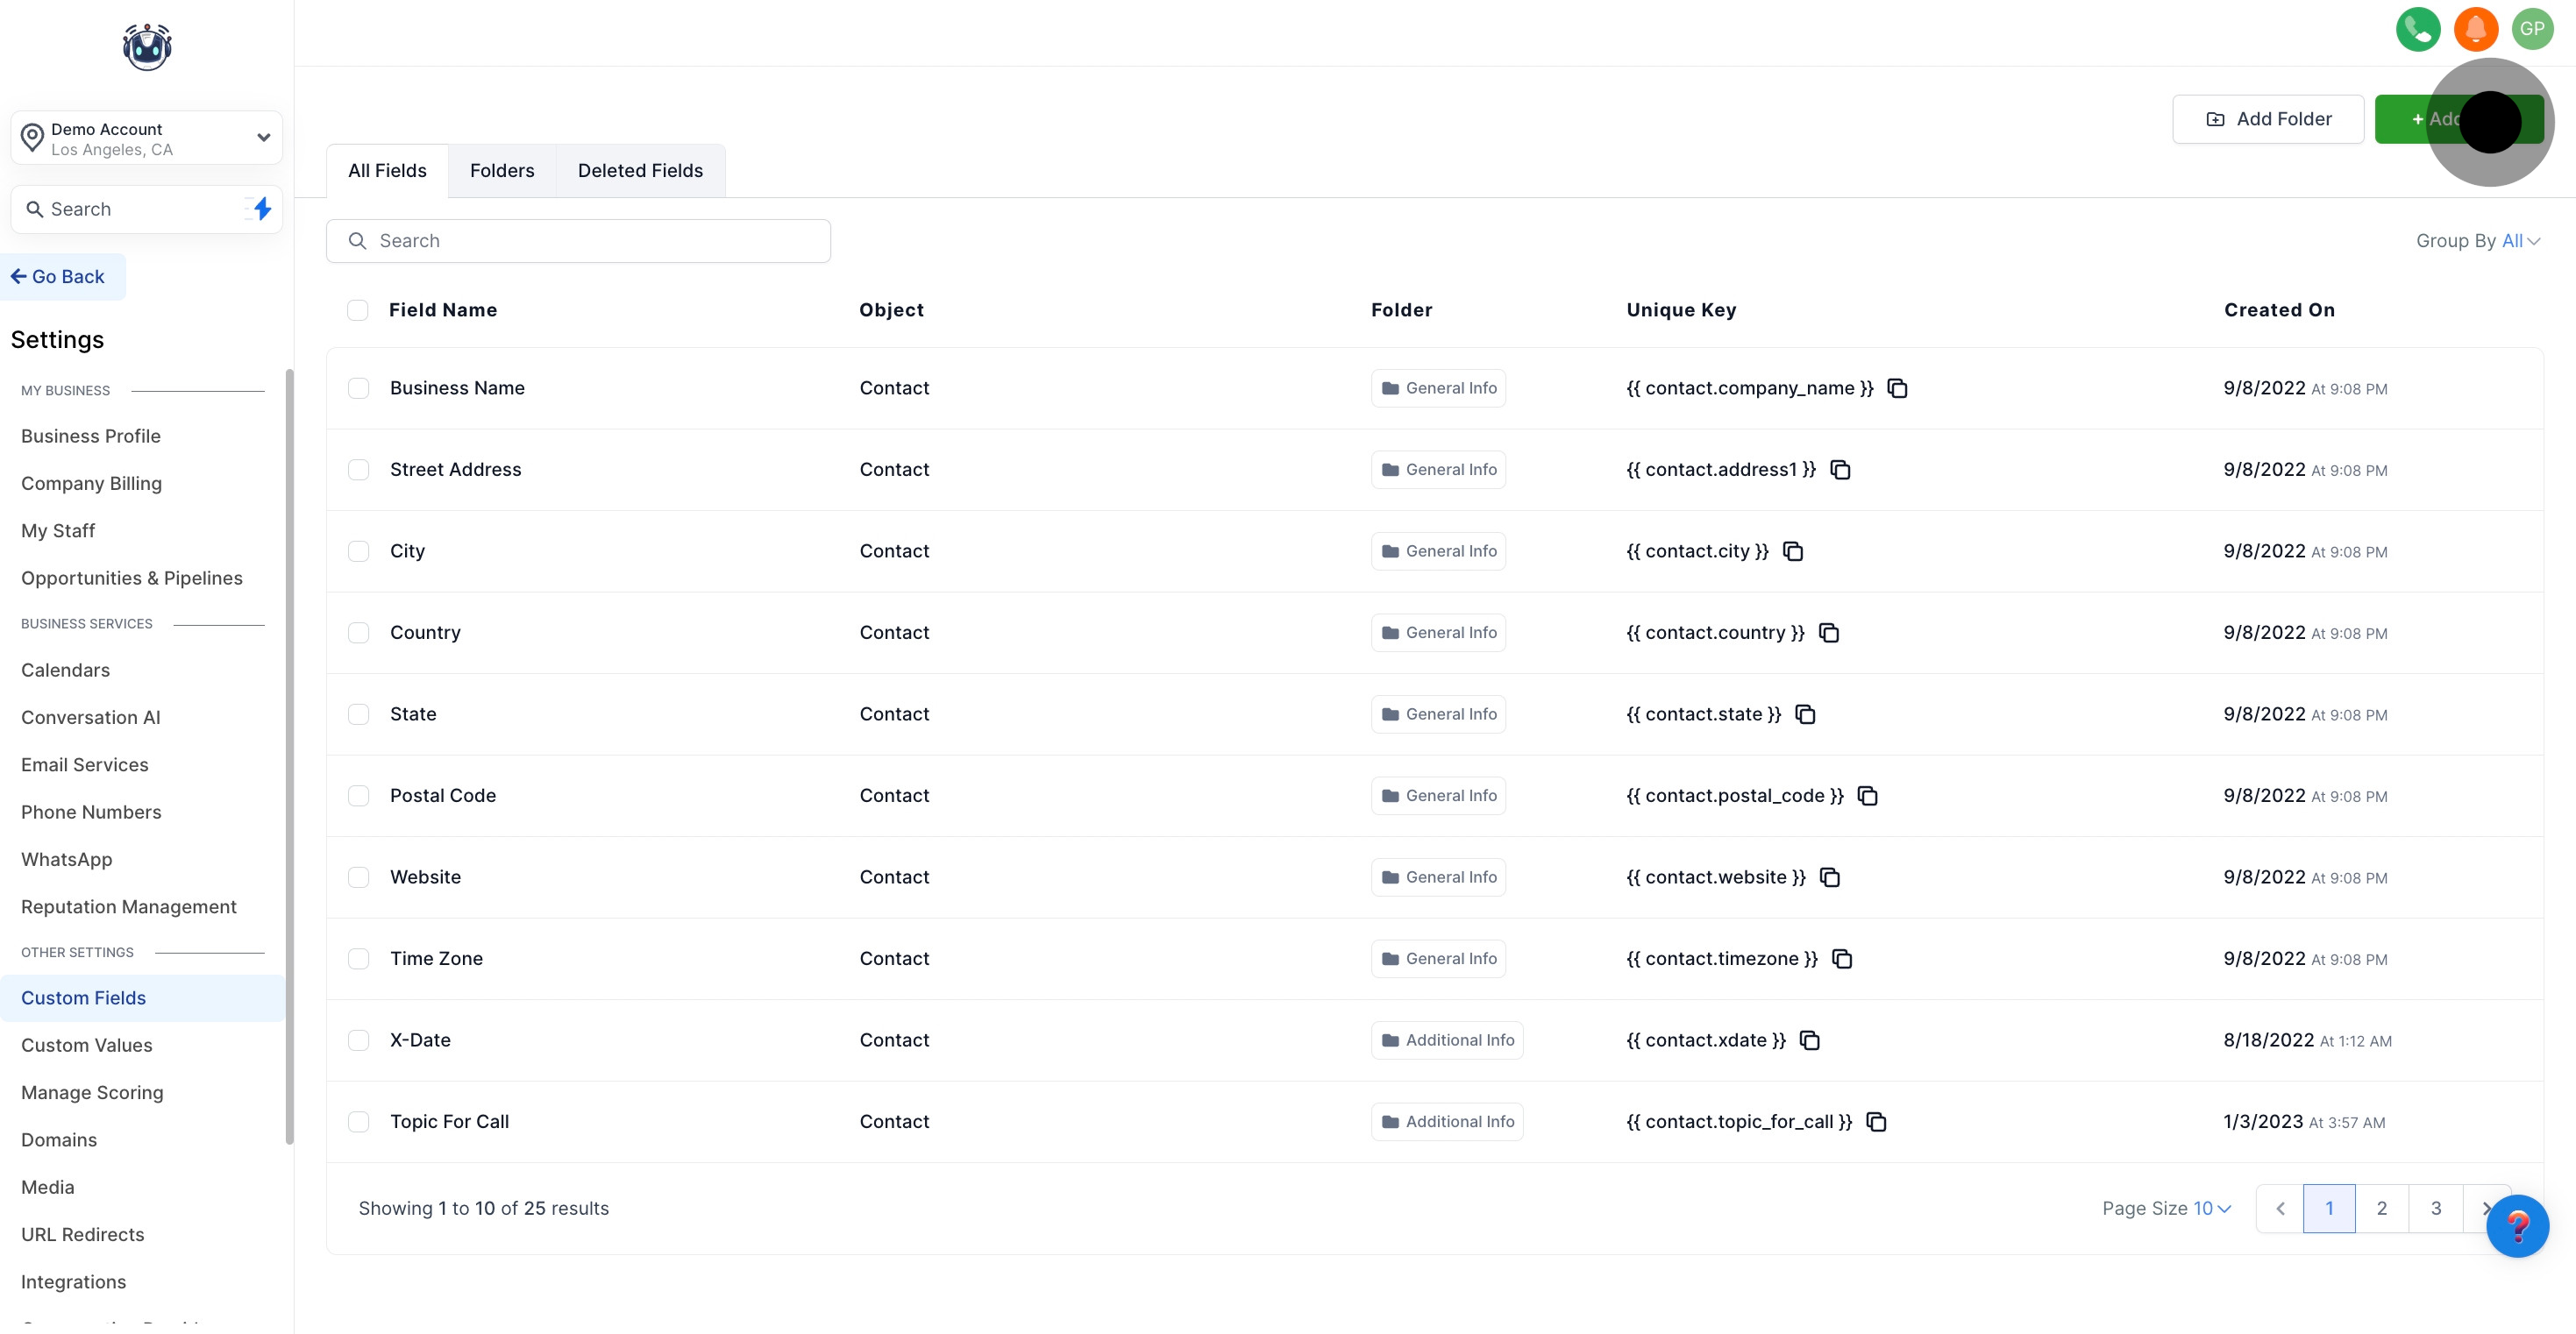This screenshot has height=1334, width=2576.
Task: Click the GP user avatar
Action: 2532,29
